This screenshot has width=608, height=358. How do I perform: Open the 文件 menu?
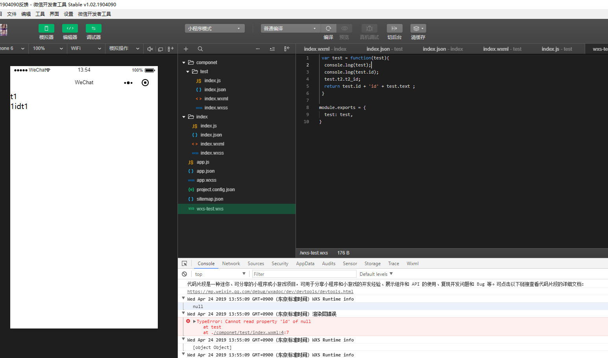pyautogui.click(x=12, y=14)
